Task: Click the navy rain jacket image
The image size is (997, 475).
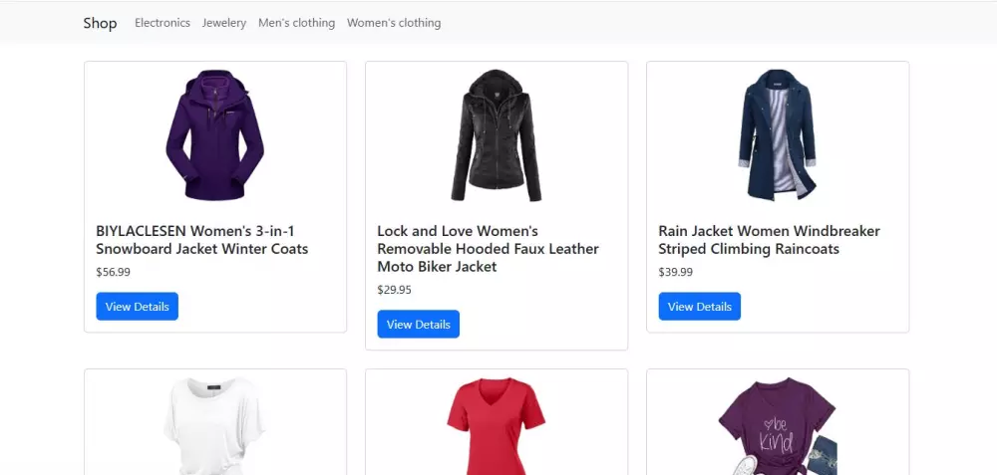Action: (777, 135)
